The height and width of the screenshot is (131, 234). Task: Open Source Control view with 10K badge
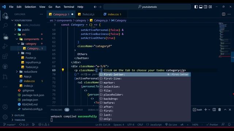[5, 36]
